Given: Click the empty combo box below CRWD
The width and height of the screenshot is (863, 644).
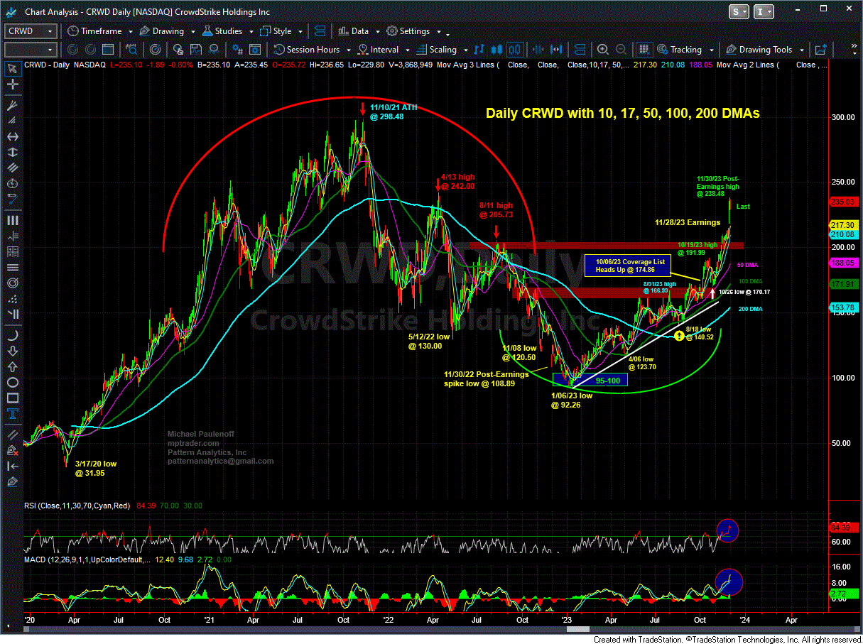Looking at the screenshot, I should point(31,50).
